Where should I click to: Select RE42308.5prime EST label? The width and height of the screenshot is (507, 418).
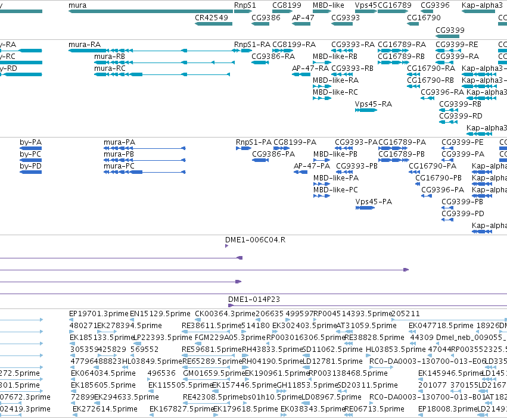(213, 397)
